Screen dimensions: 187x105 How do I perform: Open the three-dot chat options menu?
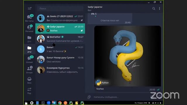(160, 8)
